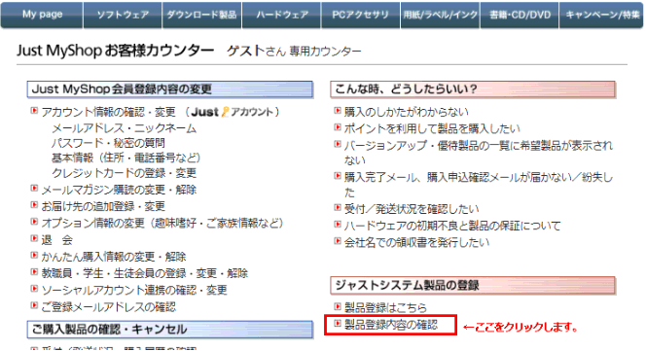Click bullet icon beside 購入のしかたがわからない
Viewport: 646px width, 351px height.
coord(338,111)
